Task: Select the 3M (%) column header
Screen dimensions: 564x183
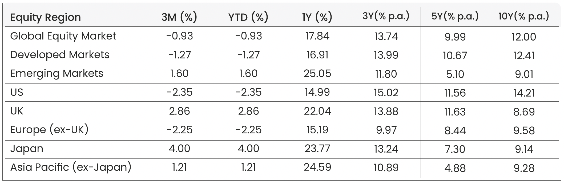Action: (x=179, y=17)
